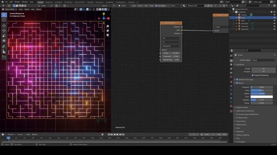
Task: Pick the Select Box tool
Action: click(x=4, y=15)
